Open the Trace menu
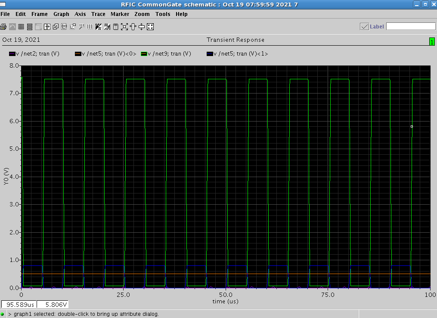The height and width of the screenshot is (318, 437). point(99,14)
